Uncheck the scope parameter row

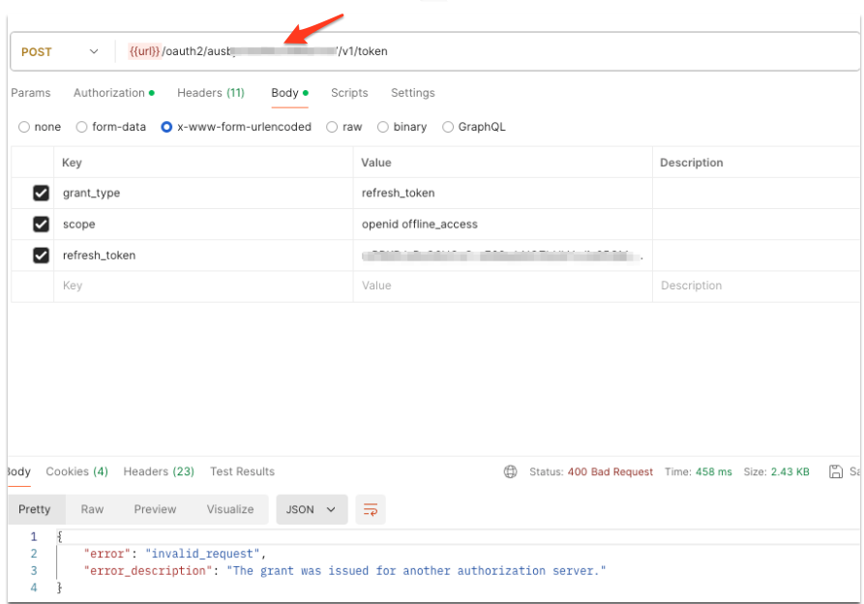click(41, 225)
